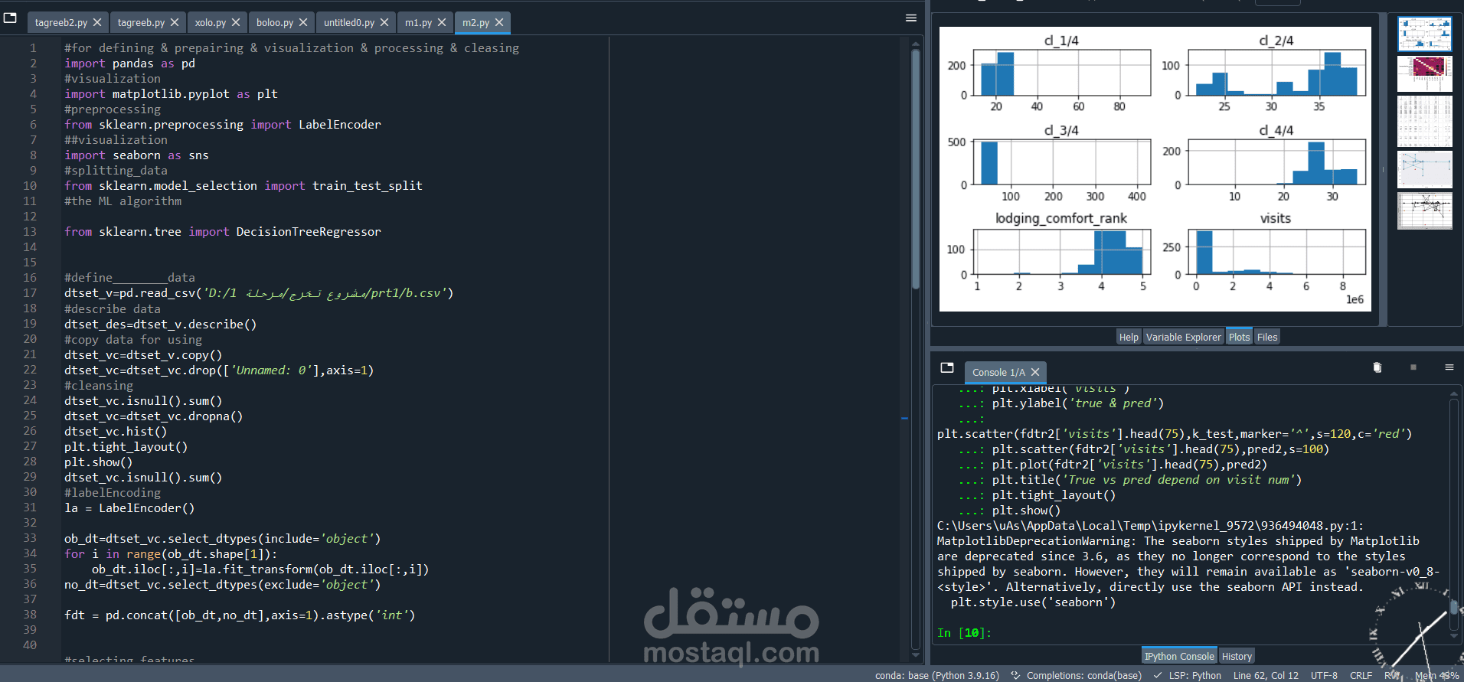Click the plt.style.use('seaborn') console text
The height and width of the screenshot is (682, 1464).
pos(1033,602)
